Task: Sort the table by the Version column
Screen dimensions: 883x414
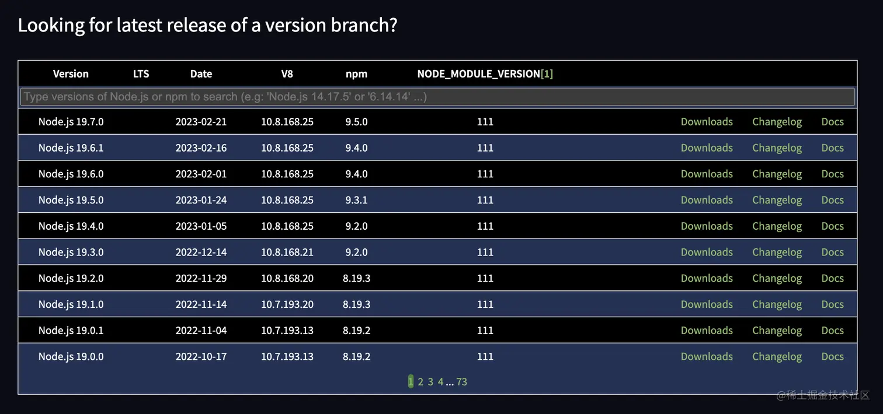Action: coord(70,73)
